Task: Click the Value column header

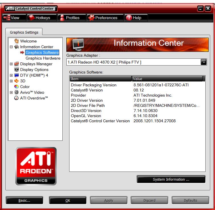Action: pos(167,79)
